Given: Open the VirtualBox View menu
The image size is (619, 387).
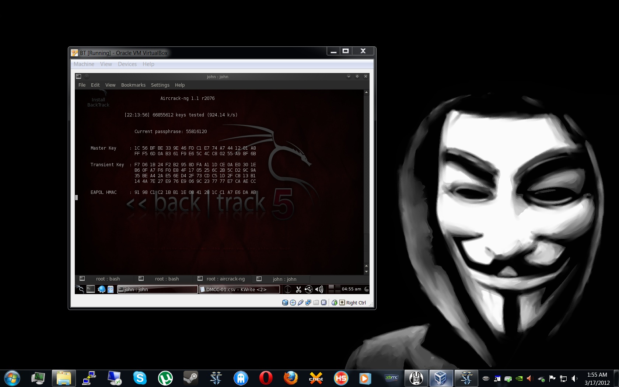Looking at the screenshot, I should click(106, 64).
